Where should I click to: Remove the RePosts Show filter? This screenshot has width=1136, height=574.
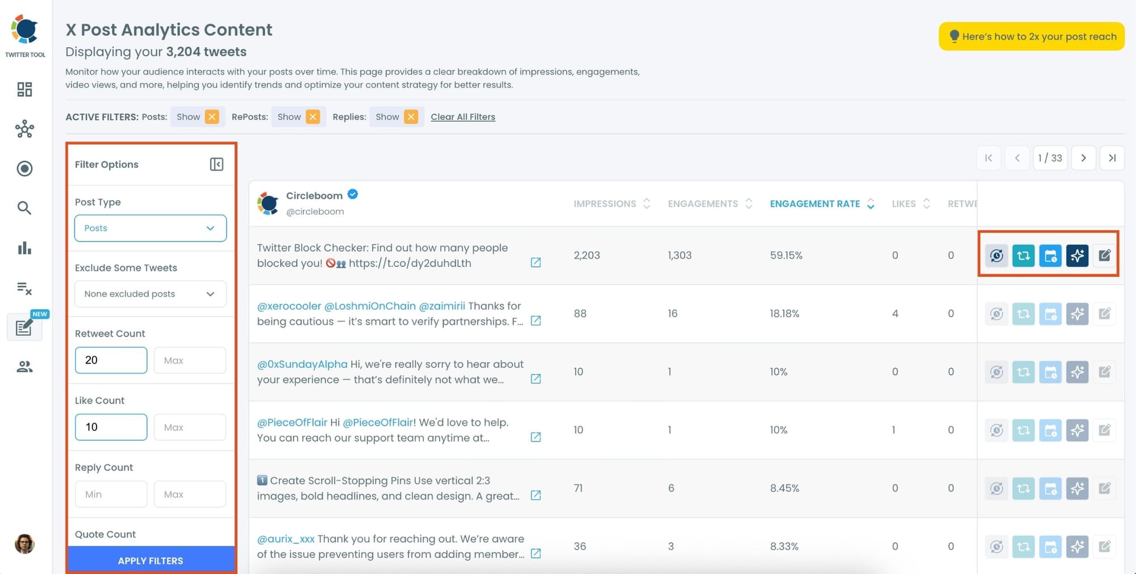point(312,117)
